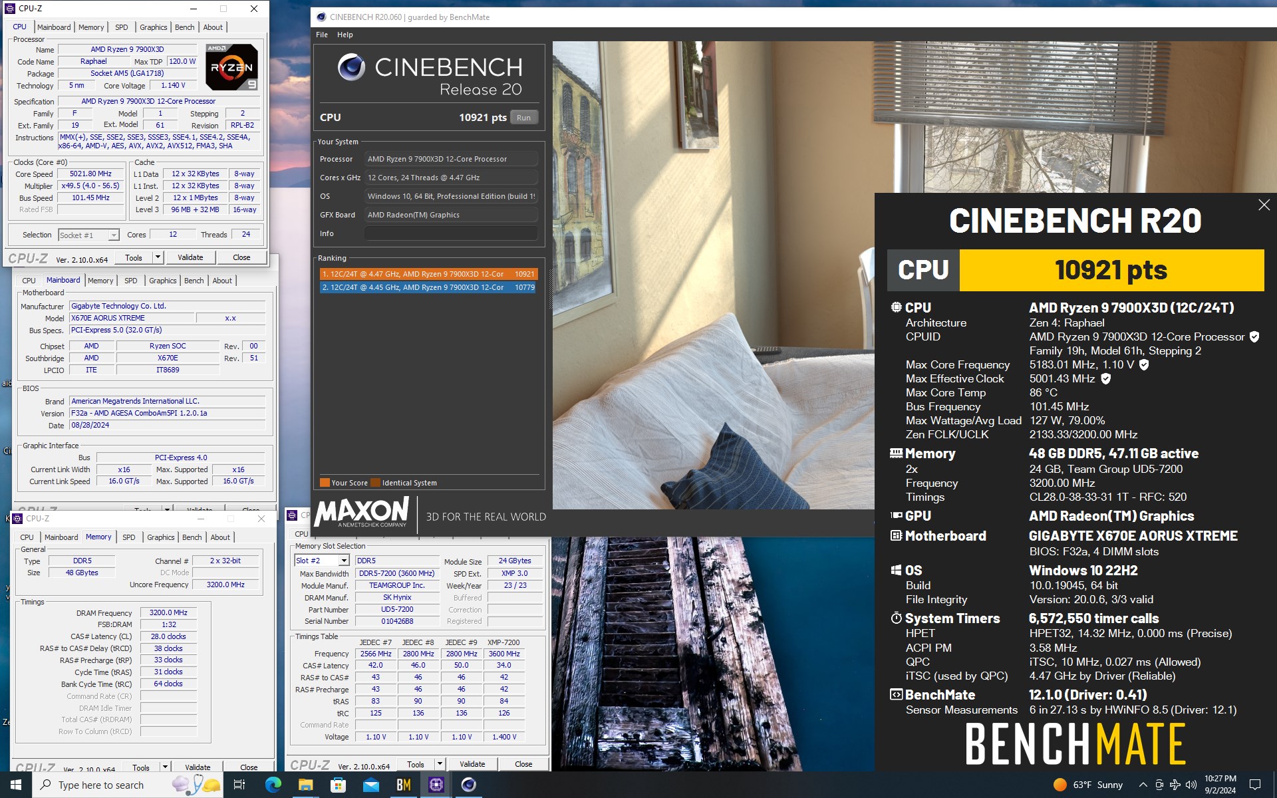The width and height of the screenshot is (1277, 798).
Task: Click Part Number UD5-7200 field
Action: [x=397, y=609]
